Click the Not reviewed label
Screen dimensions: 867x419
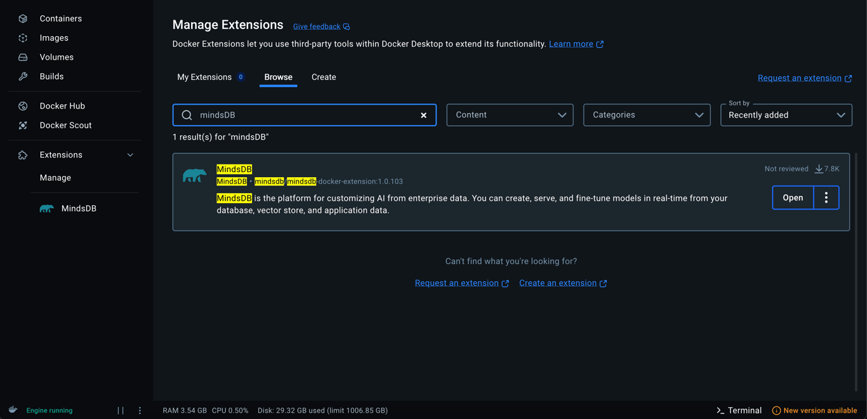pos(786,169)
